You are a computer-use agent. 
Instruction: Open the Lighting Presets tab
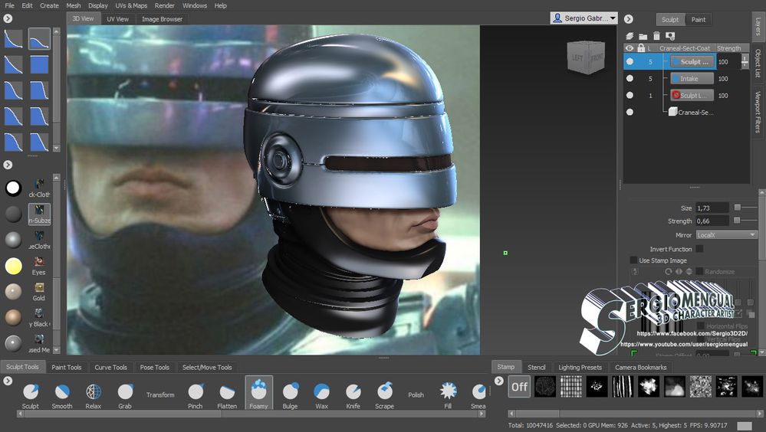[580, 367]
